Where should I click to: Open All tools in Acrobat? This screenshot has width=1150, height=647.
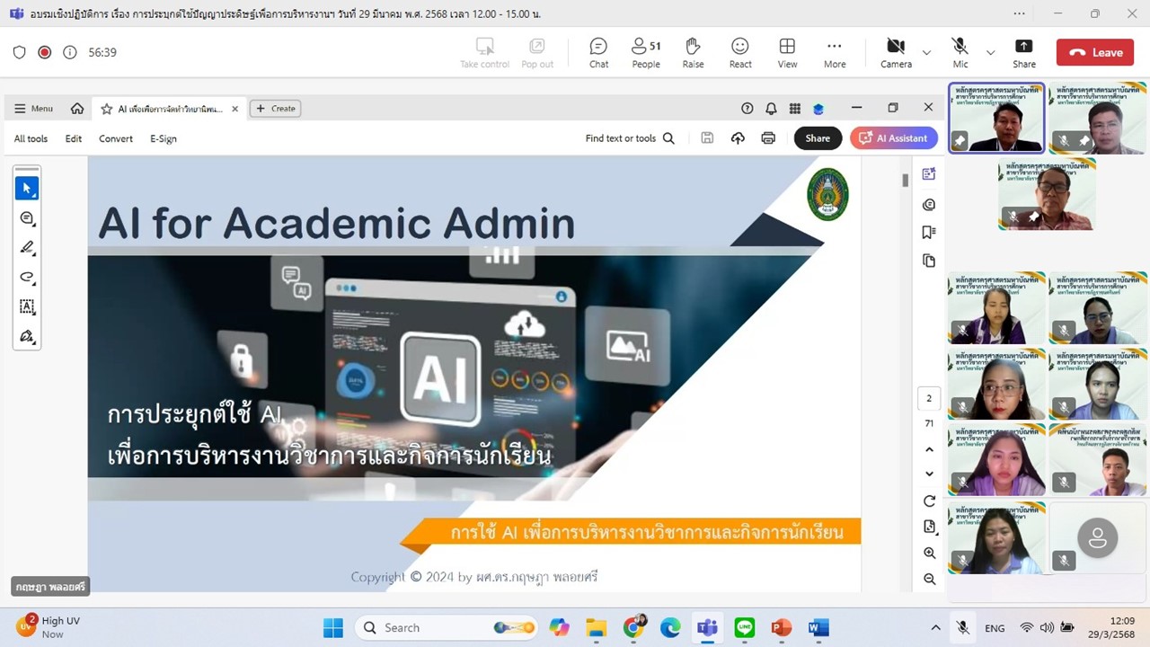pos(31,138)
